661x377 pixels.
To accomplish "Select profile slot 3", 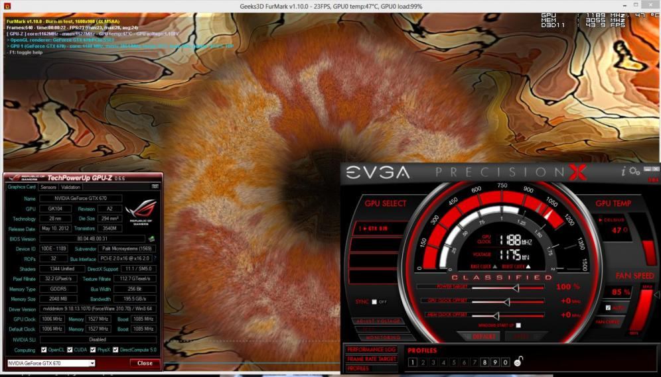I will 433,362.
